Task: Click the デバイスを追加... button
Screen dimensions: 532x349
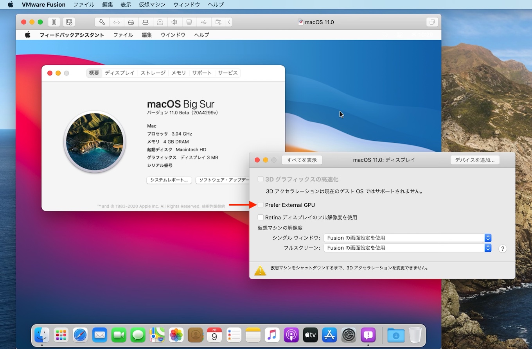Action: tap(474, 160)
